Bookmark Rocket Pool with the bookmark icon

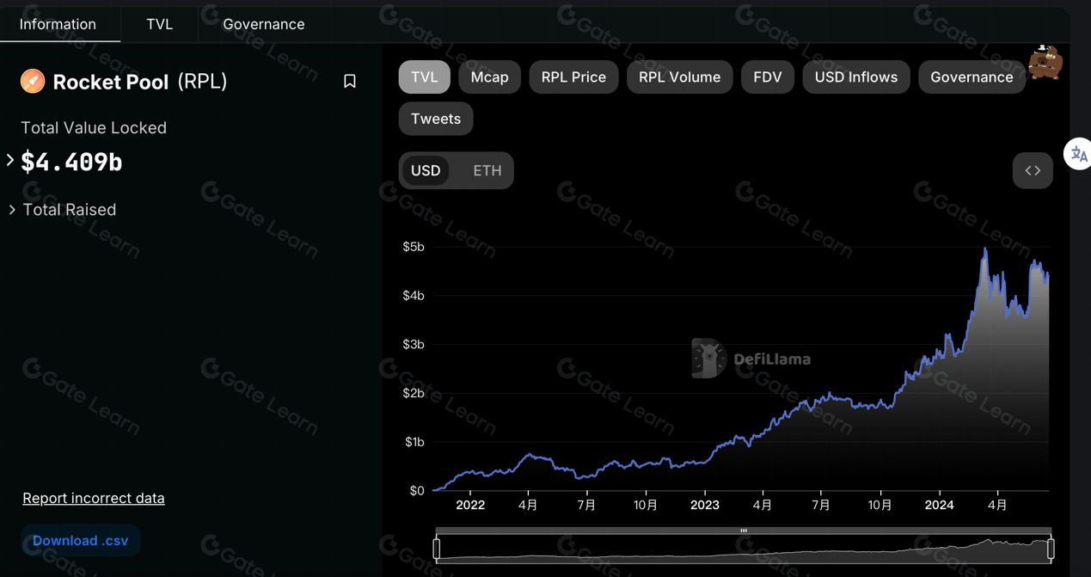point(350,81)
